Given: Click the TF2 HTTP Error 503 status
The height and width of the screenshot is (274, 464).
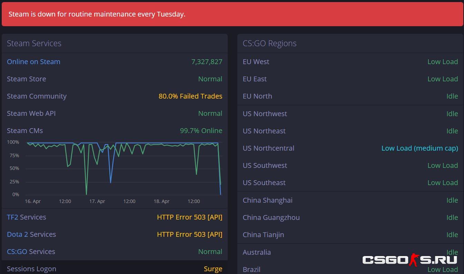Looking at the screenshot, I should (x=190, y=217).
